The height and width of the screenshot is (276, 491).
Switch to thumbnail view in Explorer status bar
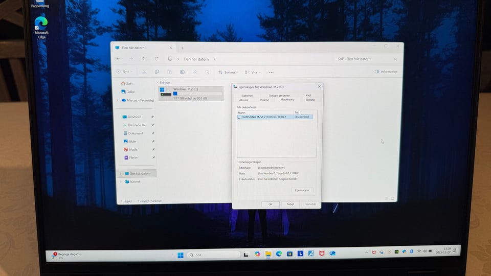coord(393,199)
